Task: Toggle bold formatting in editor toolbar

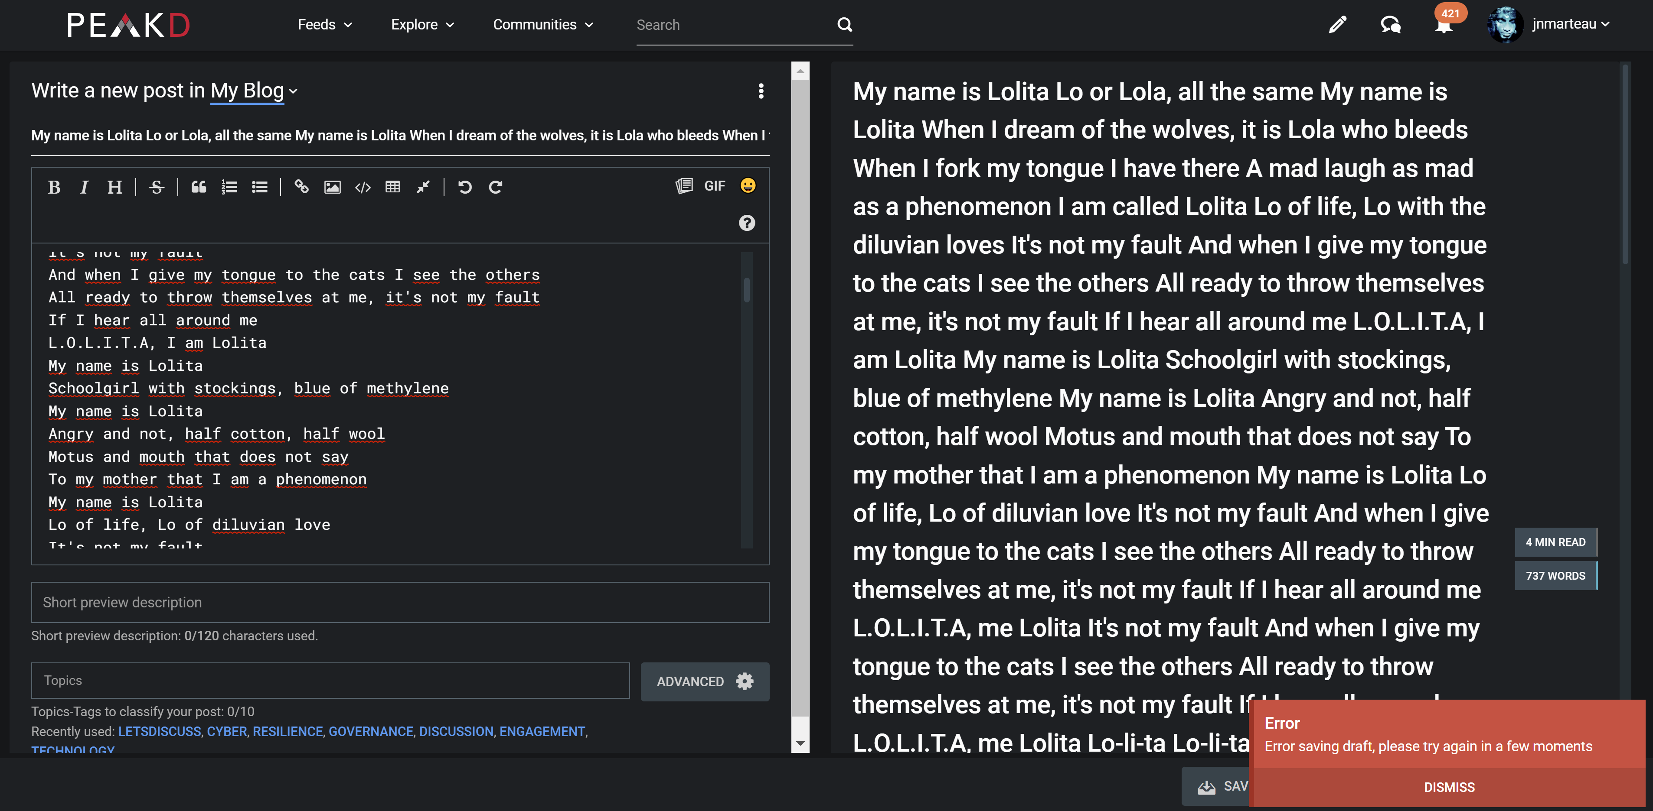Action: 54,187
